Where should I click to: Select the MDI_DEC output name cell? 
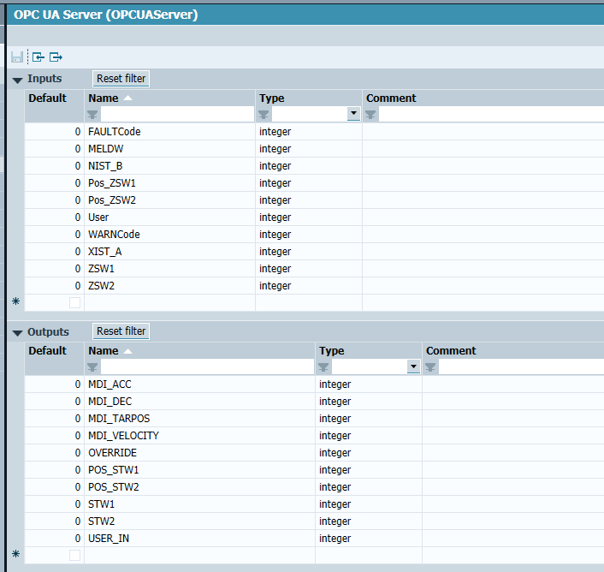pos(199,402)
